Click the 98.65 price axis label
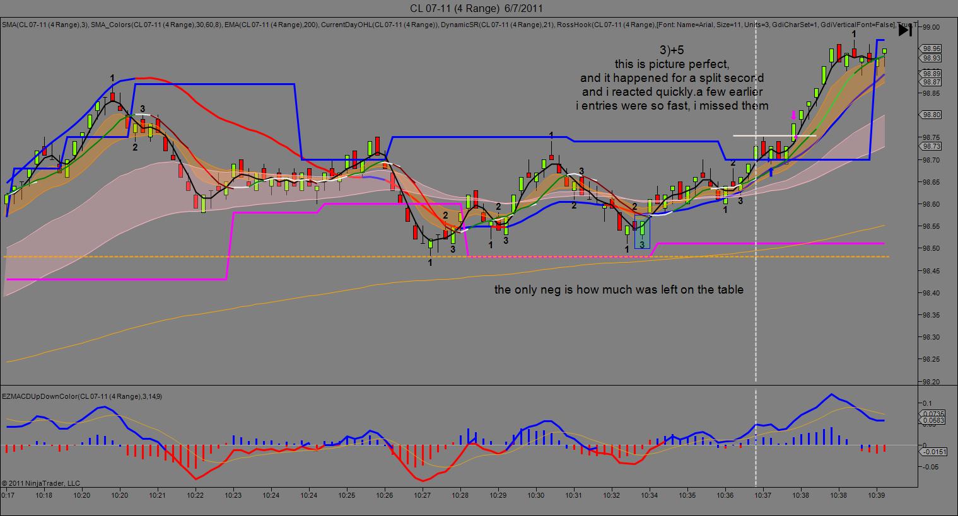This screenshot has width=958, height=516. [932, 182]
